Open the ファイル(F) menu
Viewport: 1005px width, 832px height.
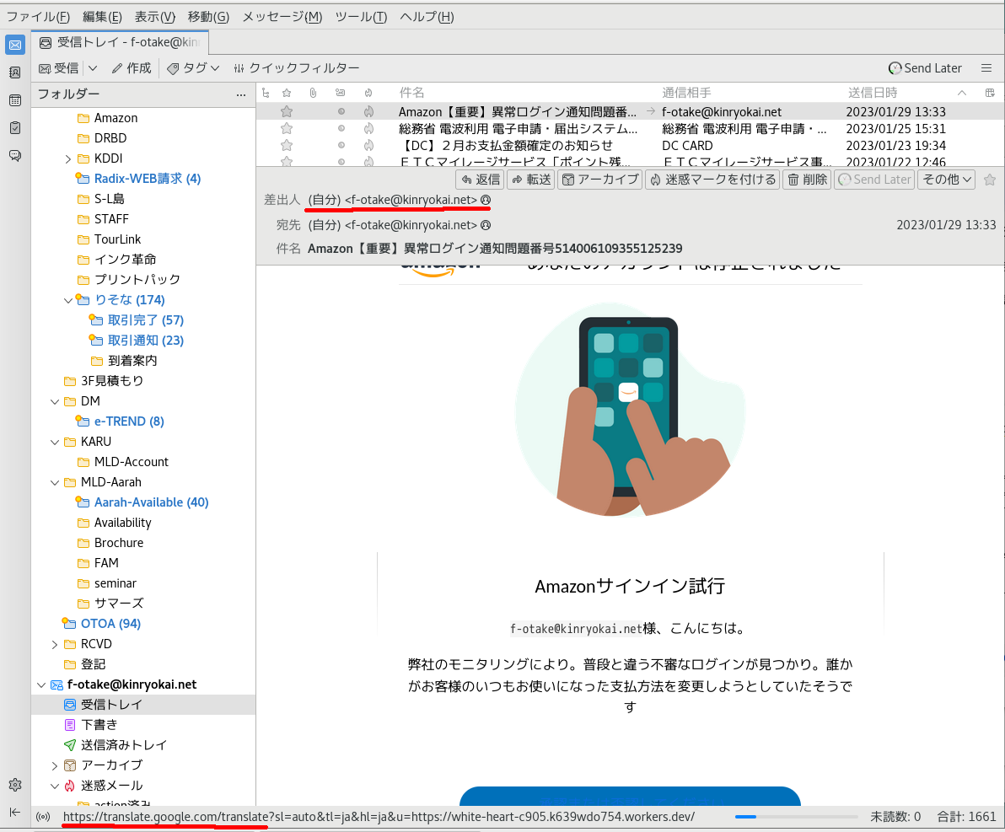pyautogui.click(x=38, y=17)
